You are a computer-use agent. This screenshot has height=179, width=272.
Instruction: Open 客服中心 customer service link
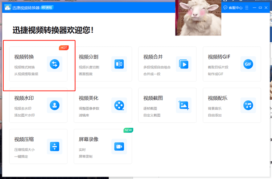pos(236,8)
